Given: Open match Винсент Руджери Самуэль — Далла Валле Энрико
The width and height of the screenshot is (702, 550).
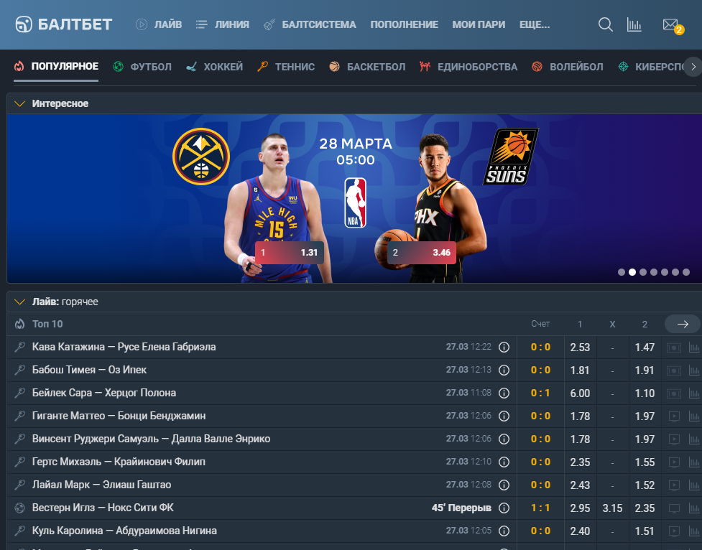Looking at the screenshot, I should click(x=152, y=439).
